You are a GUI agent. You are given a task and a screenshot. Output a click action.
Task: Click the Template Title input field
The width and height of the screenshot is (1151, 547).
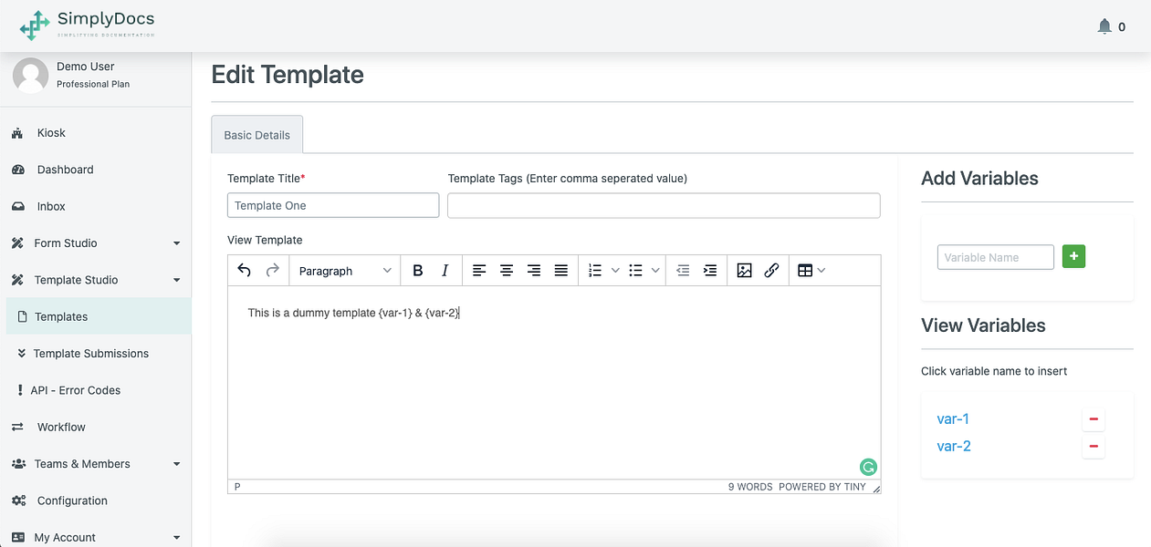click(333, 205)
